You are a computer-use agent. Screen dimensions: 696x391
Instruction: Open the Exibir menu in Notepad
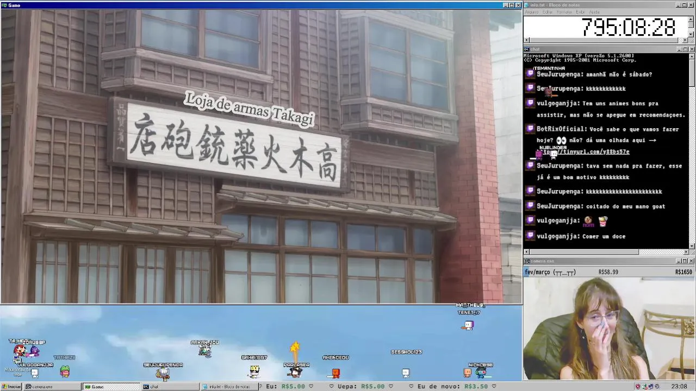tap(580, 12)
